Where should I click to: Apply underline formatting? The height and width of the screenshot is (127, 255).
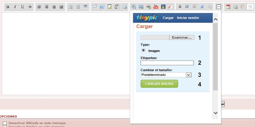[23, 7]
